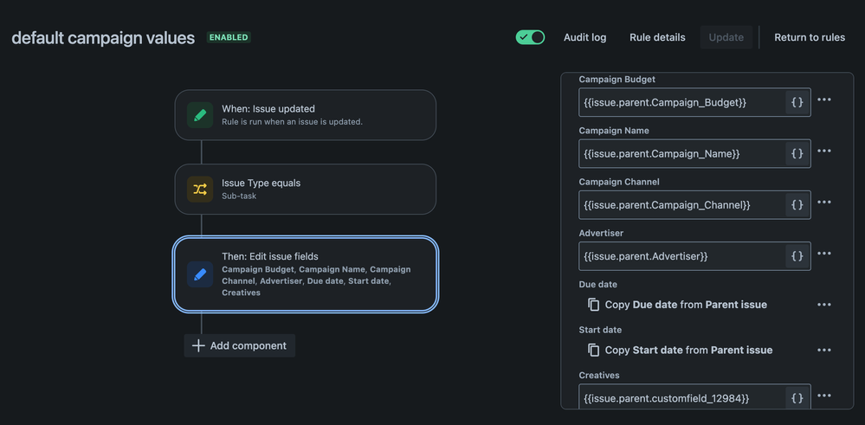The height and width of the screenshot is (425, 865).
Task: Click the copy icon beside Start date
Action: click(593, 350)
